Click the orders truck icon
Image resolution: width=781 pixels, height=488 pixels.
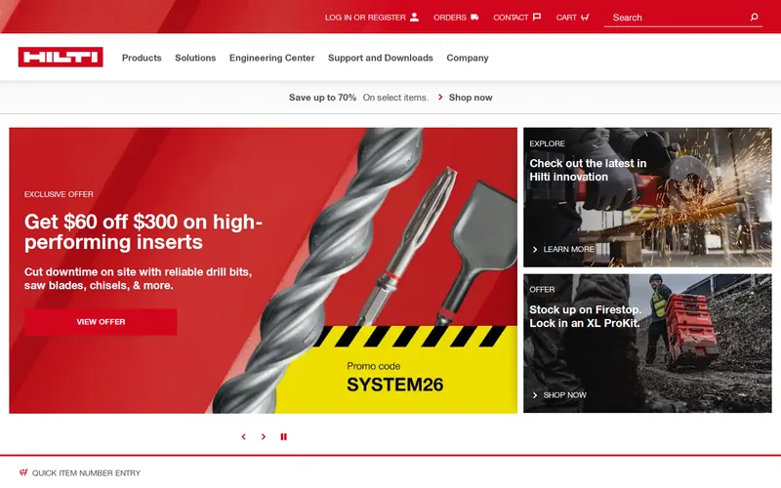tap(474, 17)
